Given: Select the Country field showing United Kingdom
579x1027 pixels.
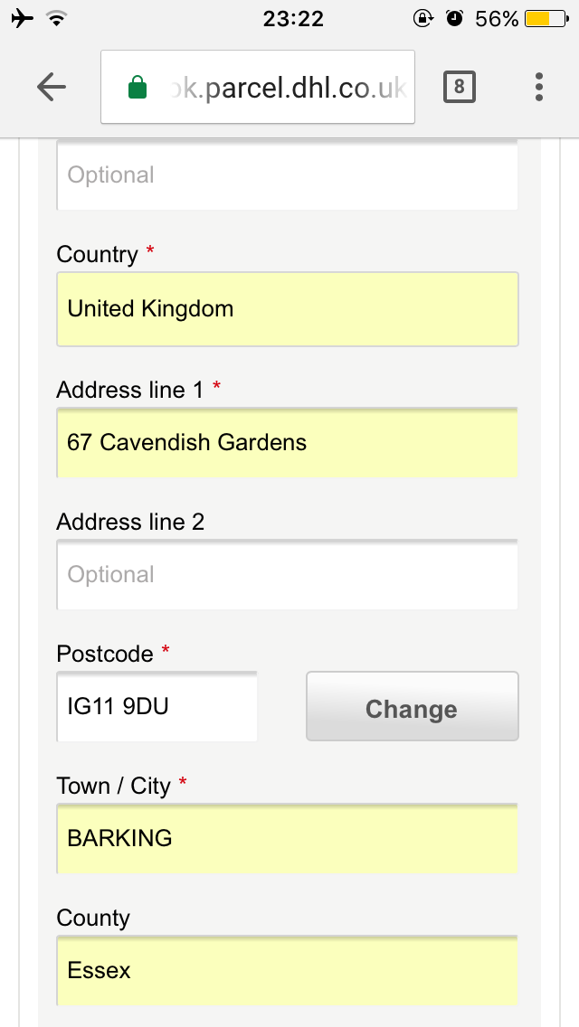Looking at the screenshot, I should pyautogui.click(x=287, y=308).
